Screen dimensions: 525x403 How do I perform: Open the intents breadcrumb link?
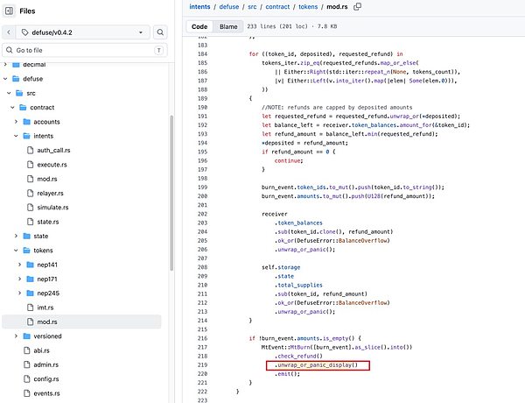[x=199, y=7]
